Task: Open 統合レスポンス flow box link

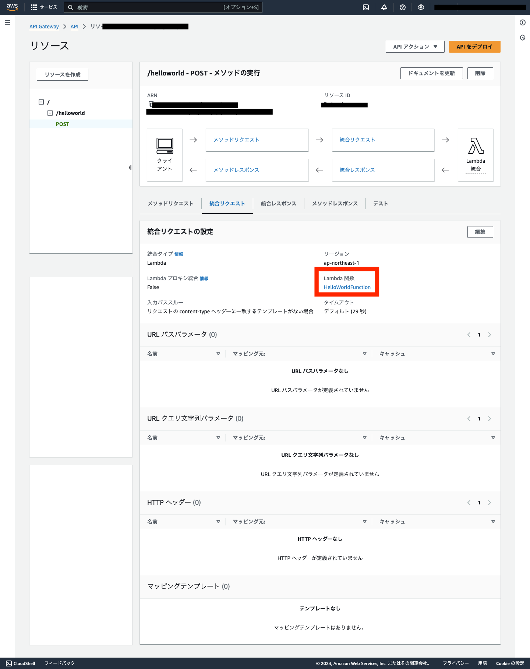Action: click(x=357, y=170)
